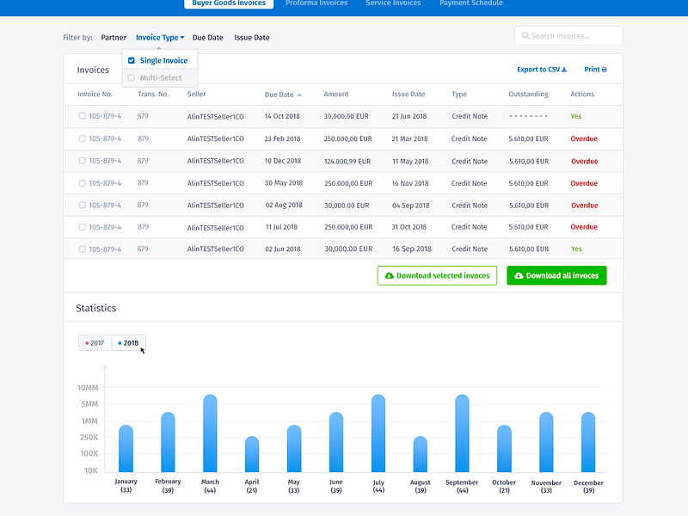The image size is (688, 516).
Task: Click the printer icon next to Print
Action: coord(605,70)
